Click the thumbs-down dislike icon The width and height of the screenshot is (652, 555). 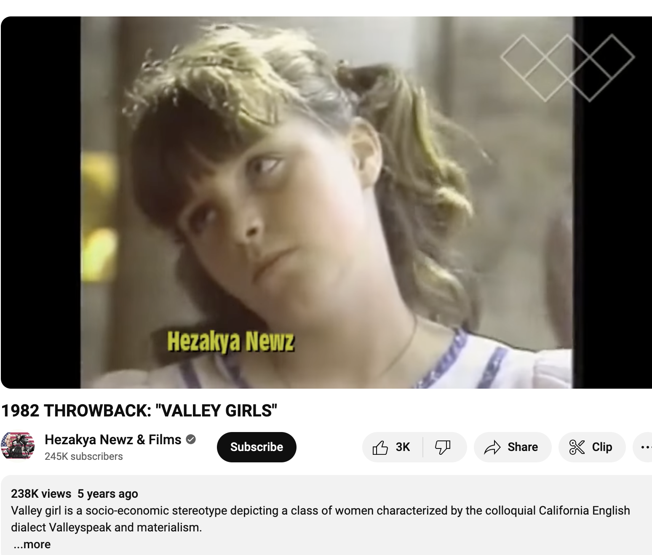click(443, 447)
